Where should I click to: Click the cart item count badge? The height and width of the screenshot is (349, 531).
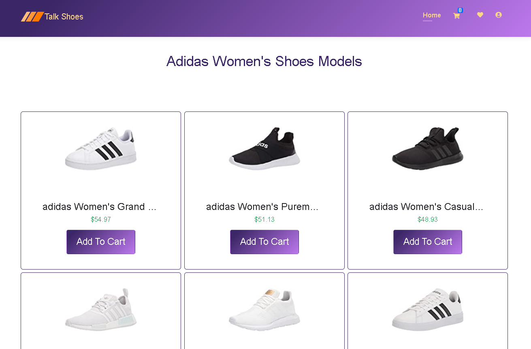460,10
